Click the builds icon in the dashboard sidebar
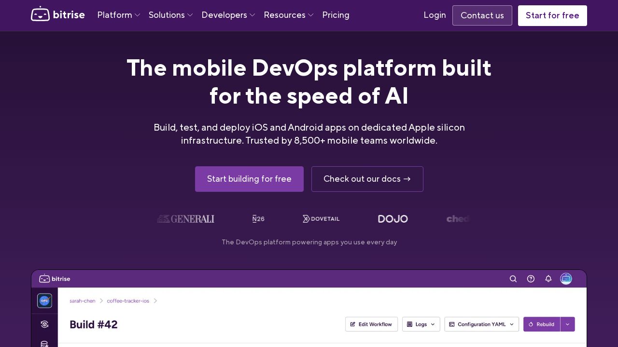 click(44, 324)
